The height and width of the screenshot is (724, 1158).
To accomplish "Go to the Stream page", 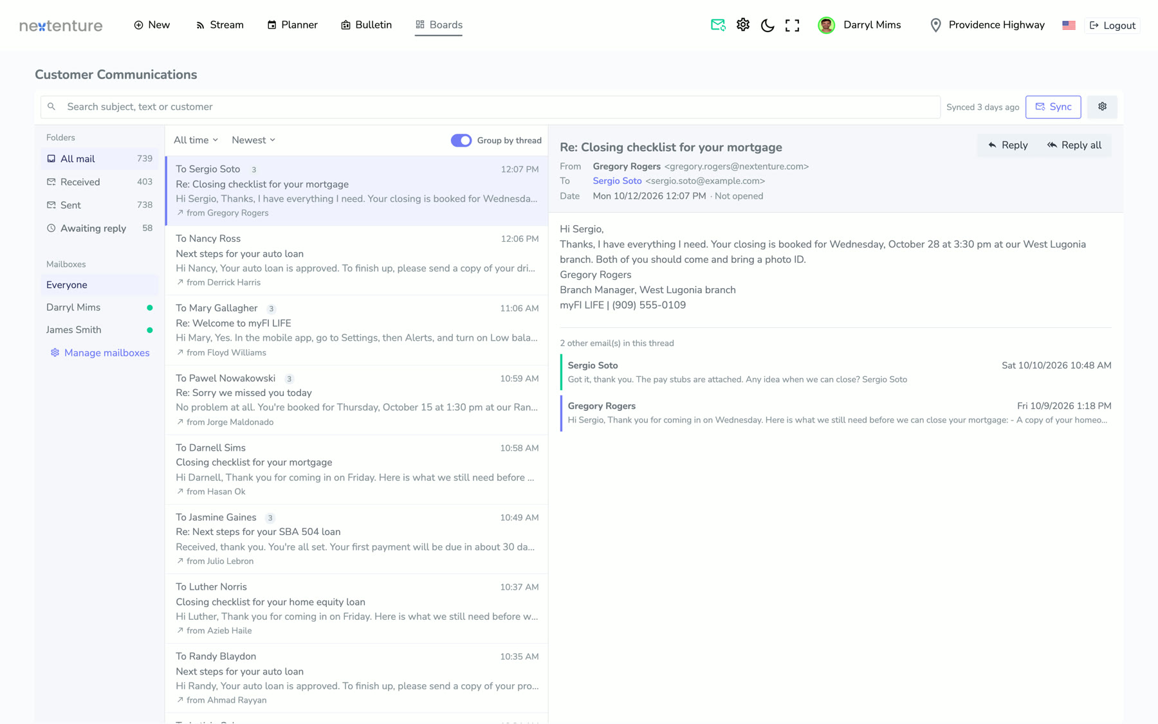I will [x=219, y=25].
